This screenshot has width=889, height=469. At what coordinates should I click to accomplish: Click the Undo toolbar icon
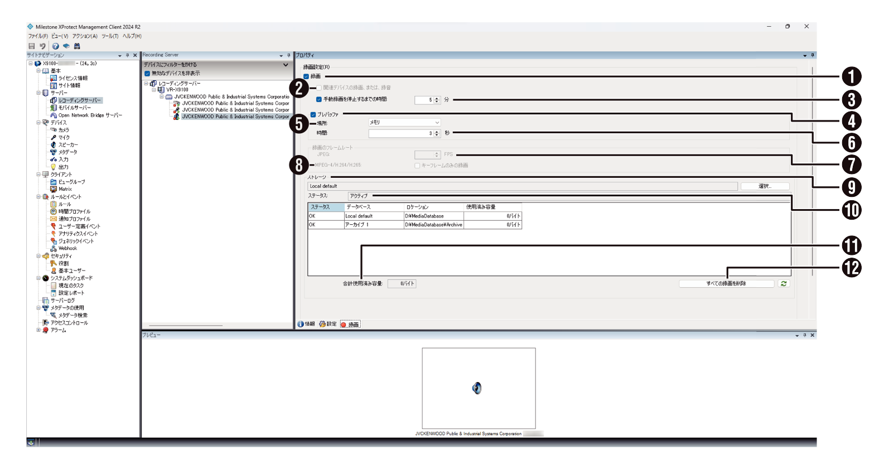(x=42, y=46)
